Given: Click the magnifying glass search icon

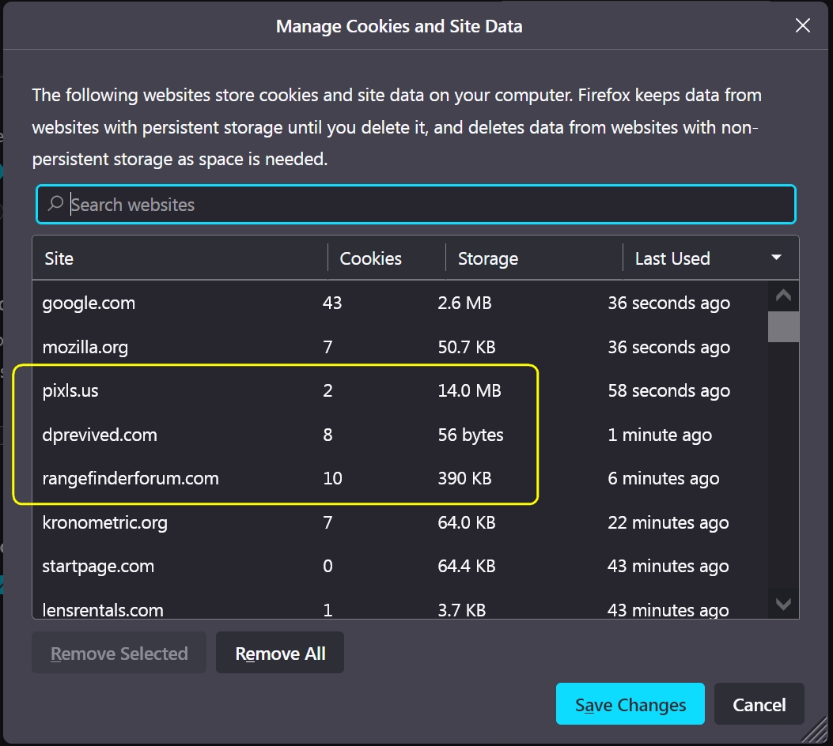Looking at the screenshot, I should [x=55, y=204].
